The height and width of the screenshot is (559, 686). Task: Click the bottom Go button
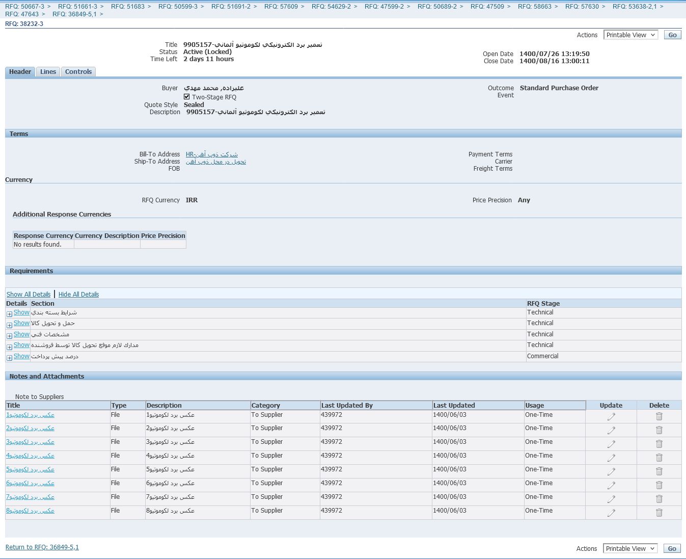point(672,549)
